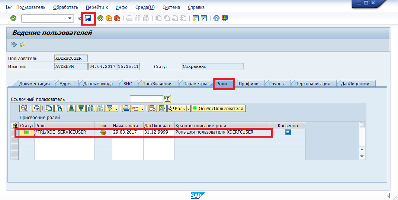Click the ОснЗпсПользователя button
Screen dimensions: 398x200
click(x=218, y=108)
